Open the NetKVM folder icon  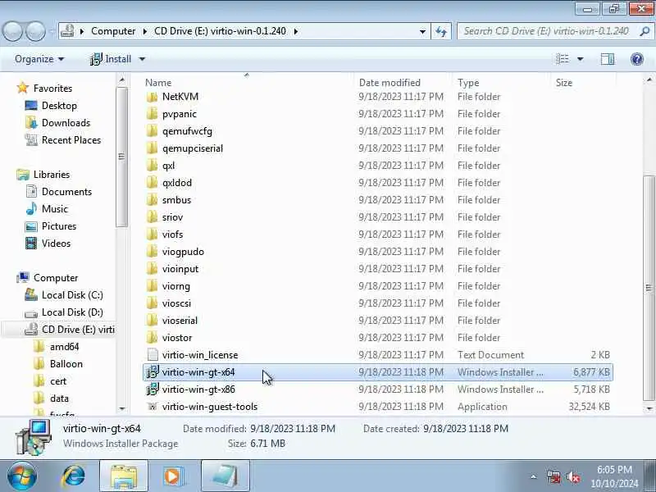[153, 97]
